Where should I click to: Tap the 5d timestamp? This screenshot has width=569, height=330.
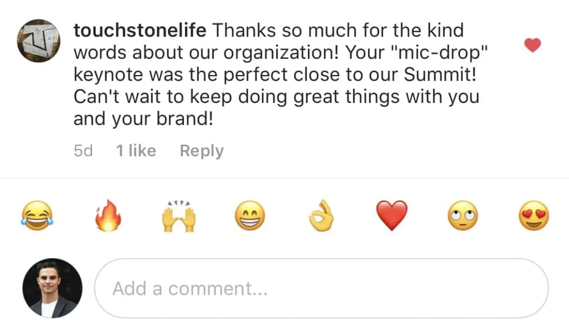[83, 151]
